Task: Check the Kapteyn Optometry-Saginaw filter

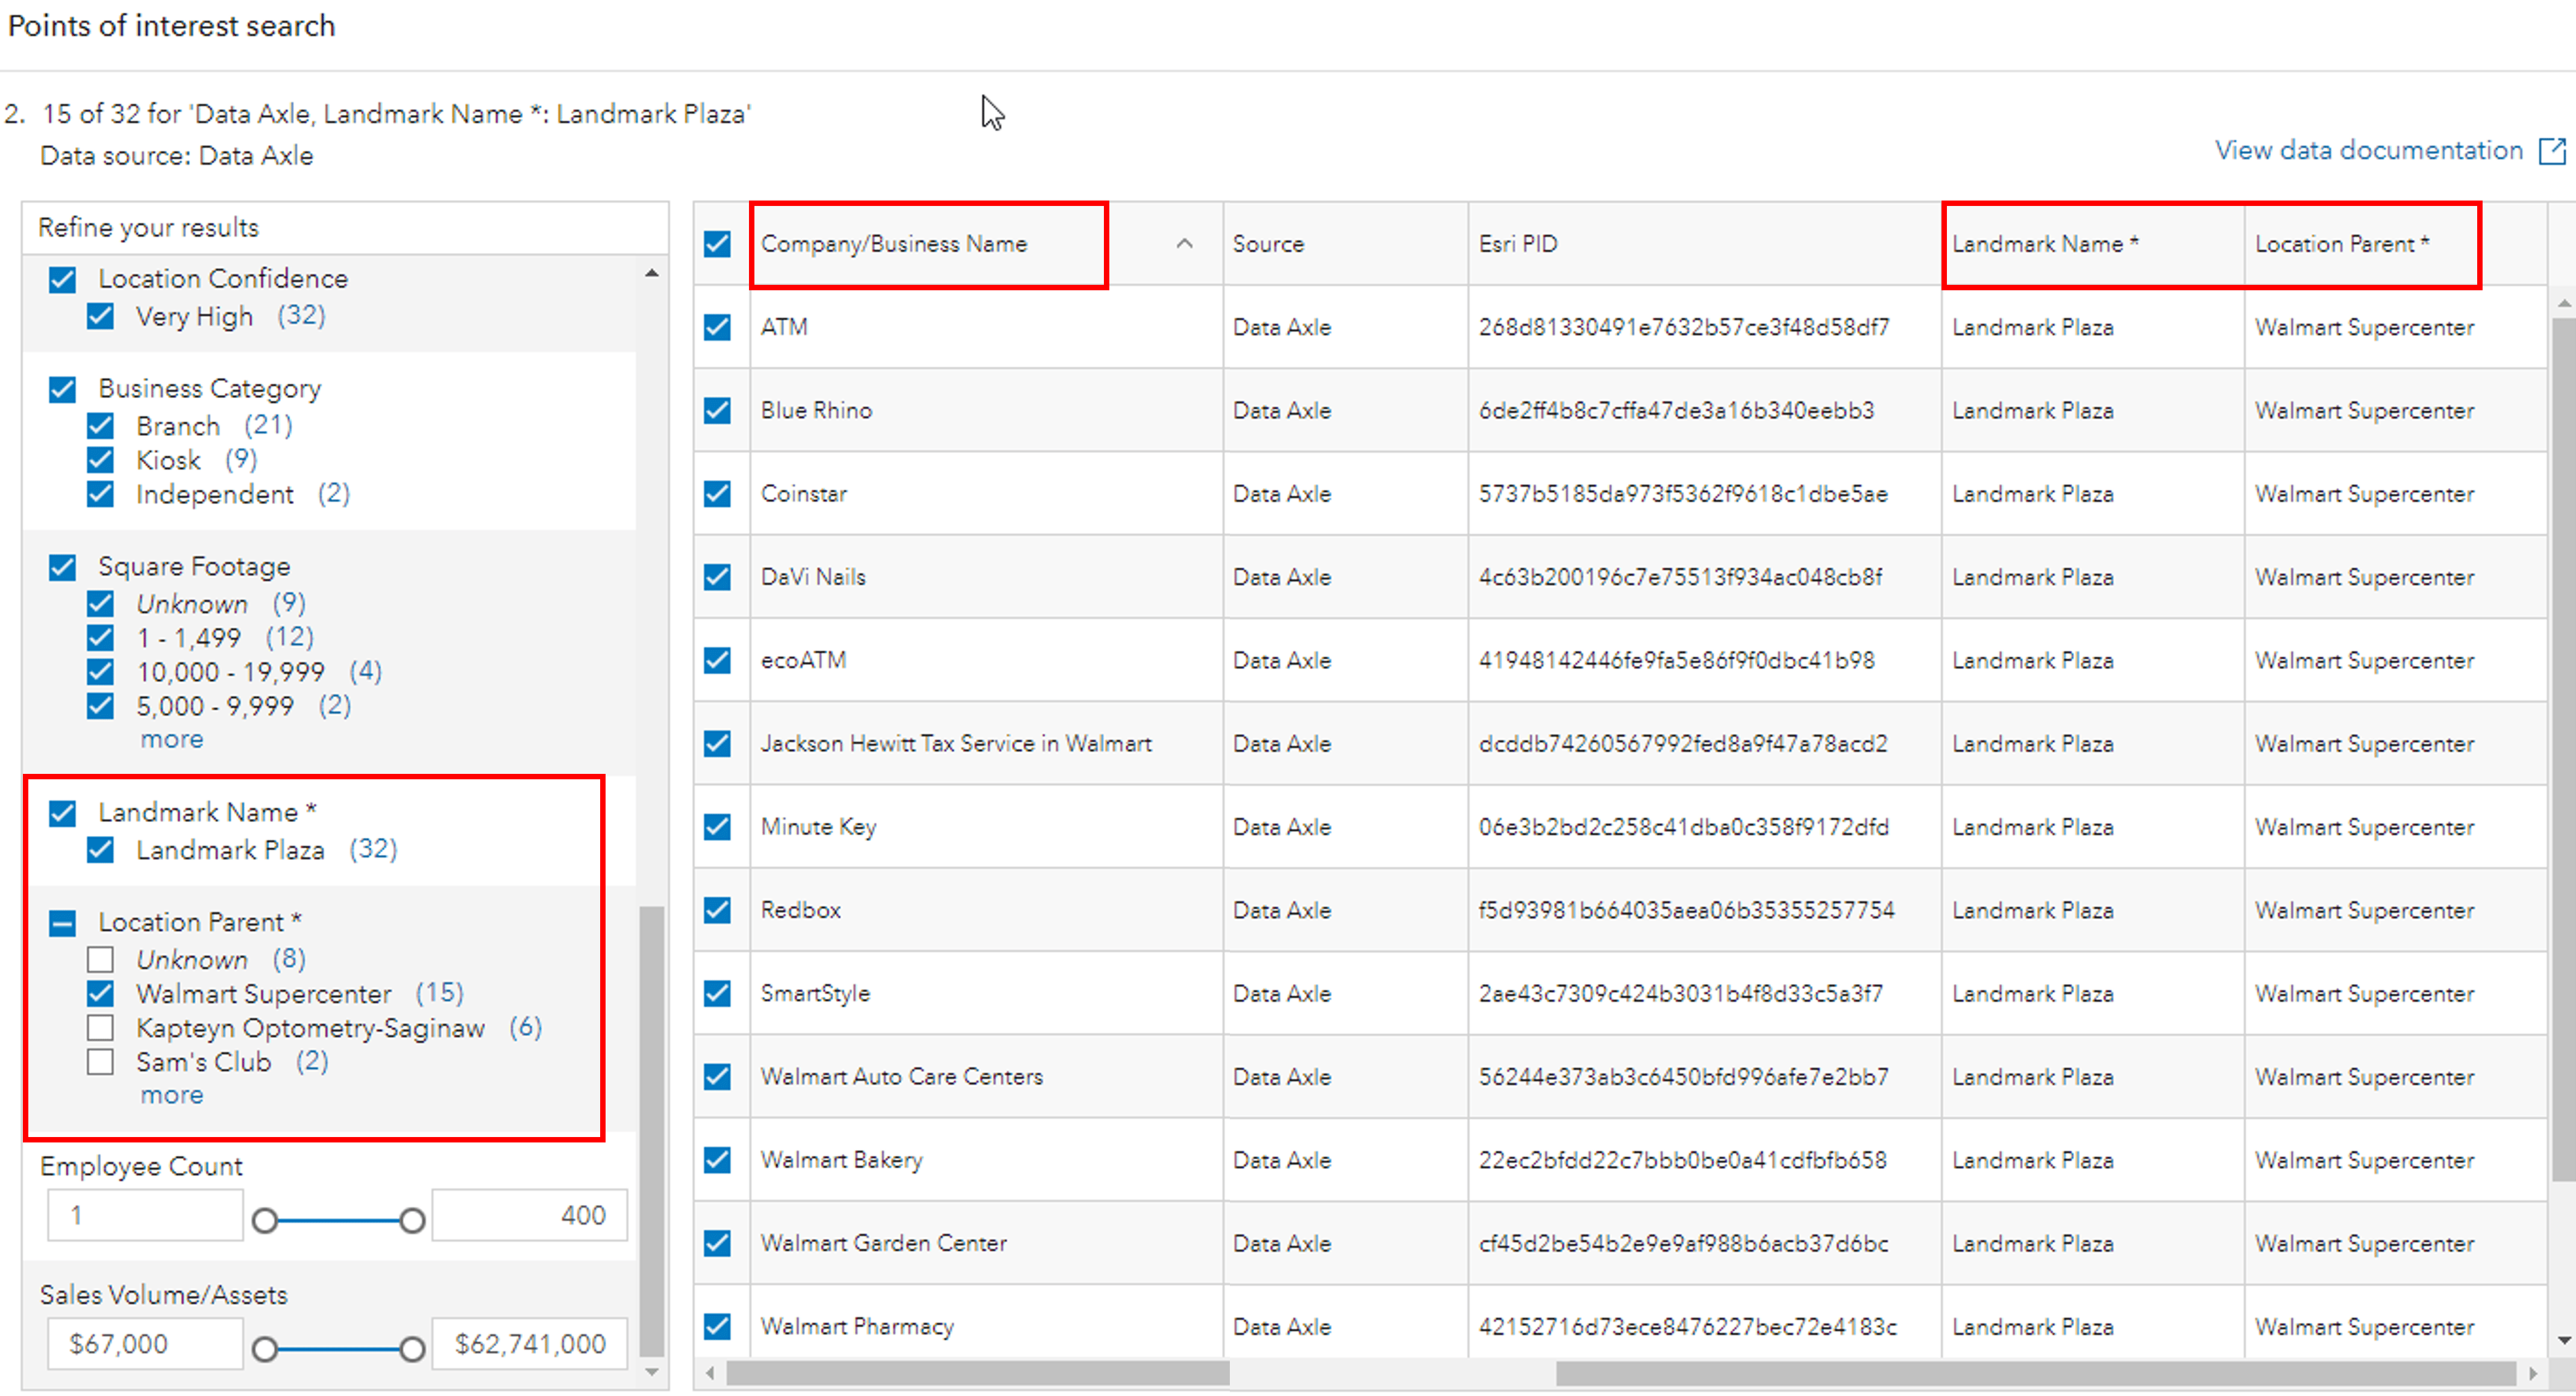Action: pyautogui.click(x=100, y=1027)
